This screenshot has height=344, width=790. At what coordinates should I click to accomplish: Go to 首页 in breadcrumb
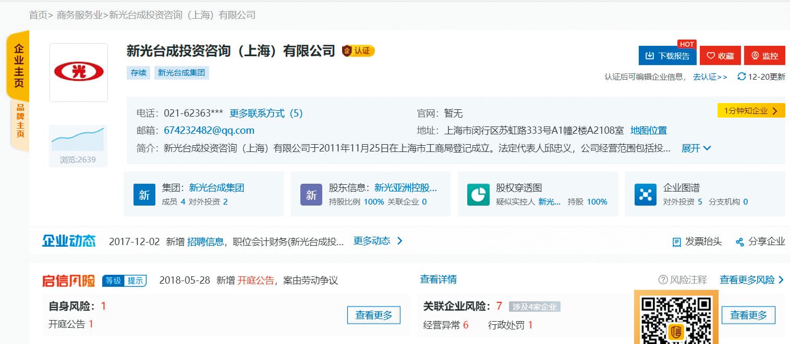pyautogui.click(x=38, y=15)
